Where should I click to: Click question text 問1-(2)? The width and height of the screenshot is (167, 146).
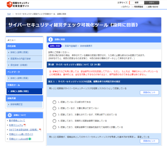99,137
